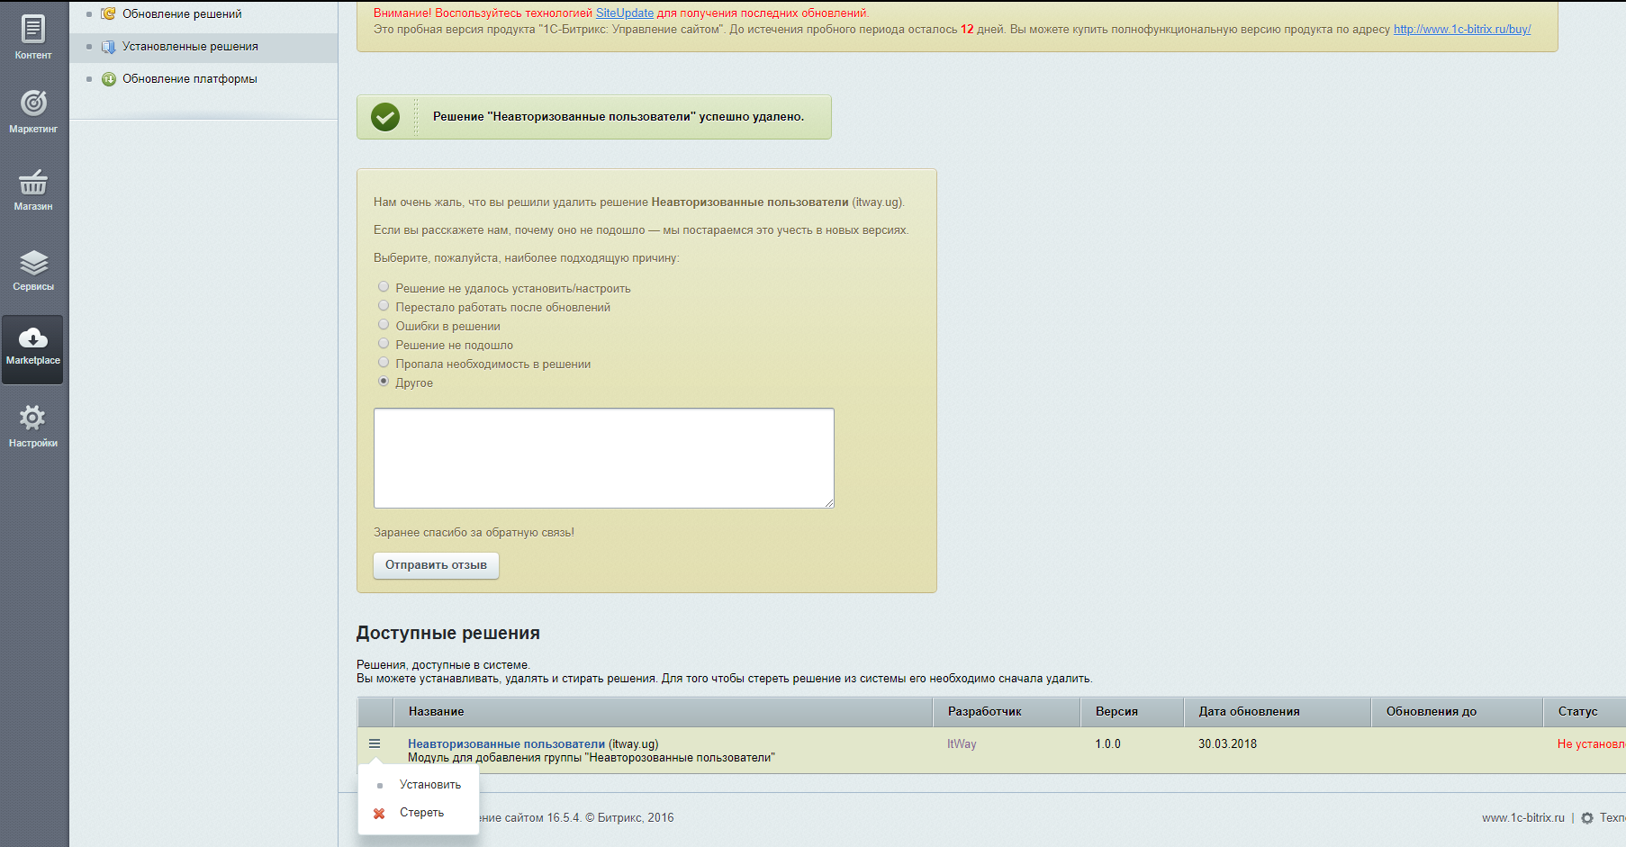The height and width of the screenshot is (847, 1626).
Task: Click the "Доступные решения" heading
Action: point(448,633)
